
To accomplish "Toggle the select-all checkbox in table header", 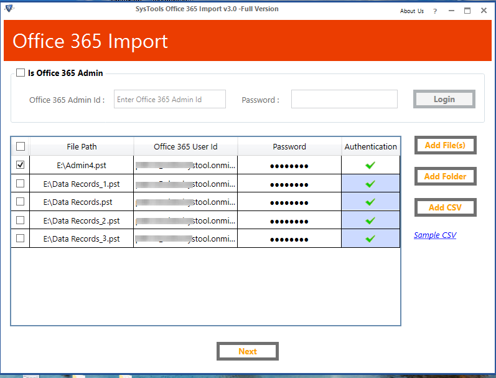I will pos(21,146).
